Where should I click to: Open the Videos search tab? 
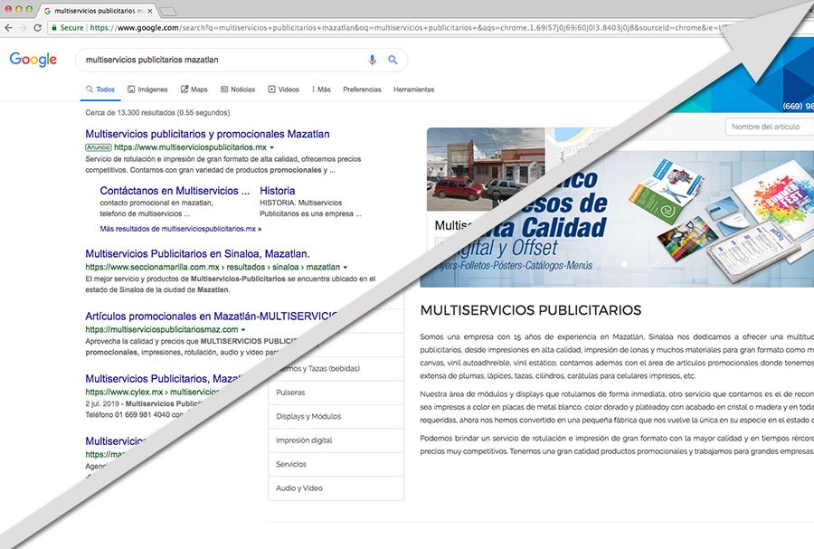tap(283, 90)
